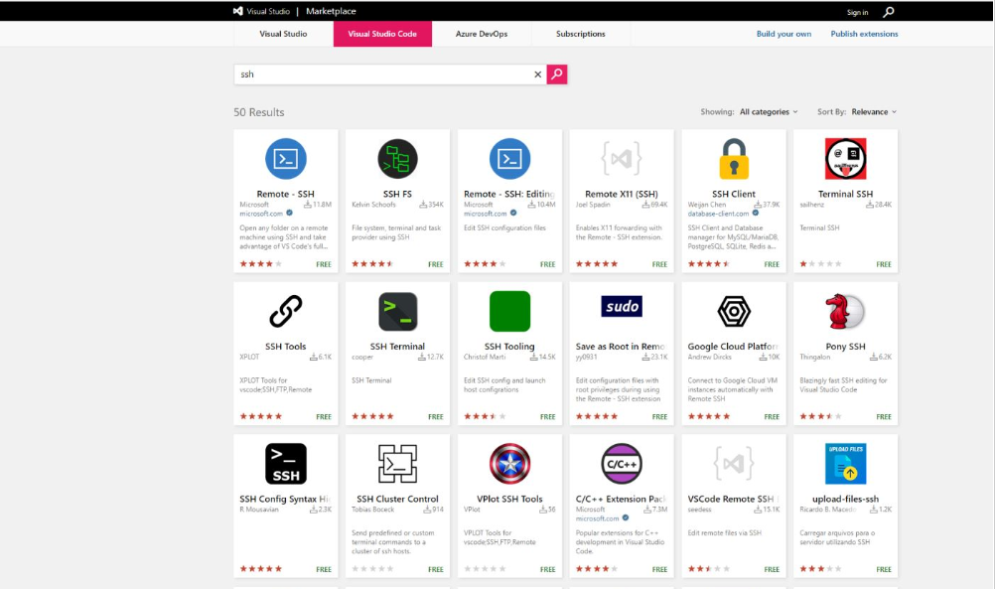Switch to the Visual Studio tab
Viewport: 996px width, 589px height.
point(283,34)
